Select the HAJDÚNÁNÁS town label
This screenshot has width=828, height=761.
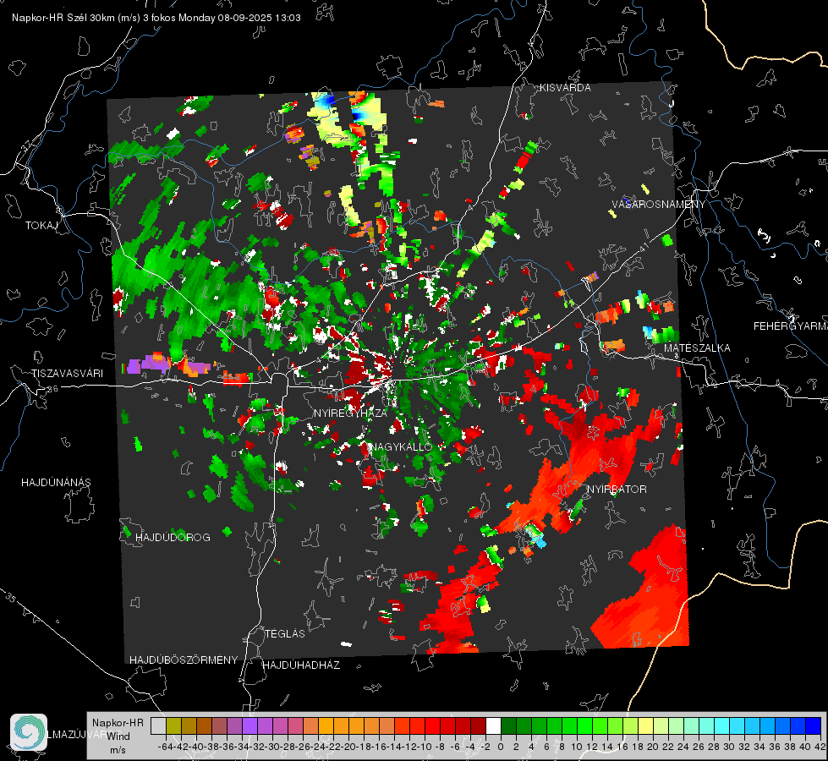pyautogui.click(x=56, y=483)
